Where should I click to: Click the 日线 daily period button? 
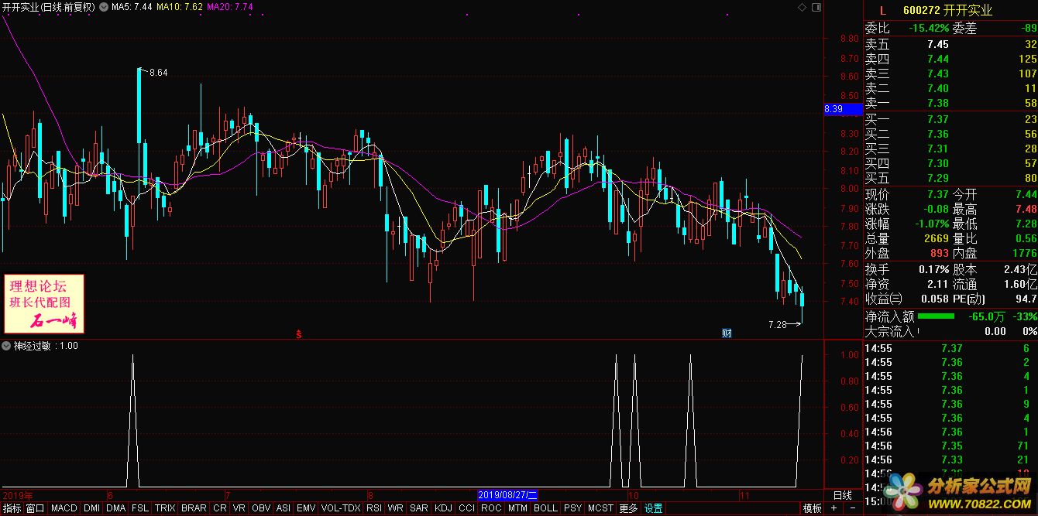pyautogui.click(x=843, y=494)
